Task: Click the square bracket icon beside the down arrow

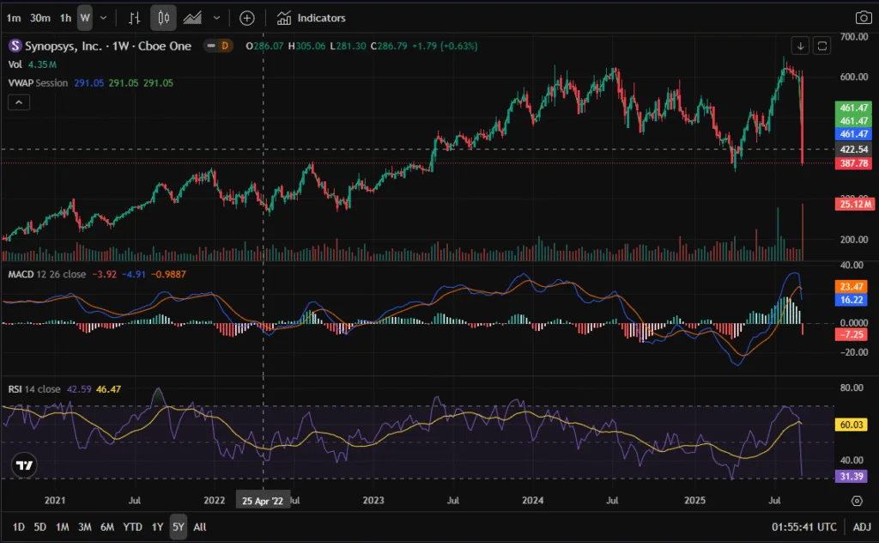Action: (x=821, y=46)
